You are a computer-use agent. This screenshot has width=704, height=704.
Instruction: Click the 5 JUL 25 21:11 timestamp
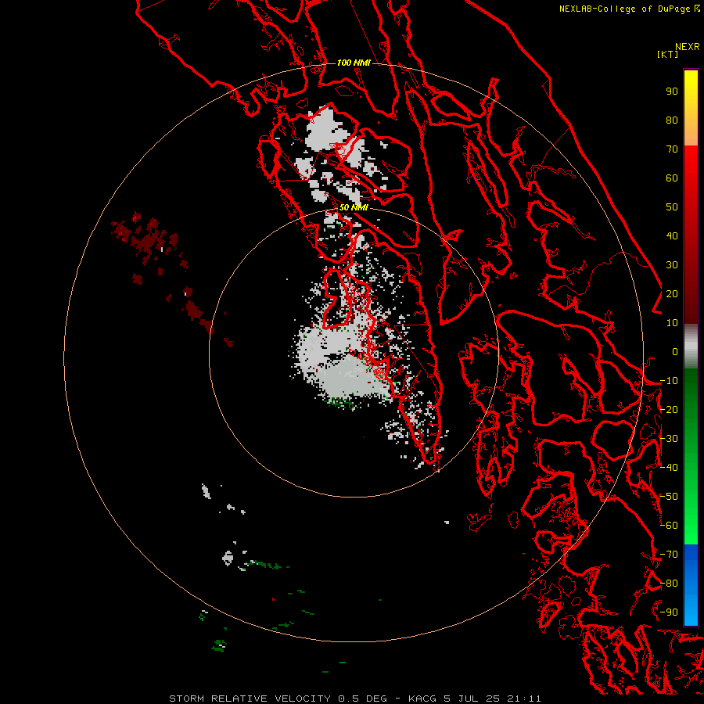pos(492,699)
